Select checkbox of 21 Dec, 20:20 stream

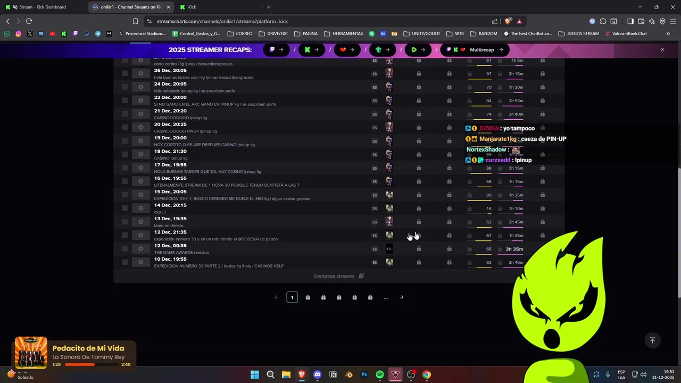click(125, 114)
